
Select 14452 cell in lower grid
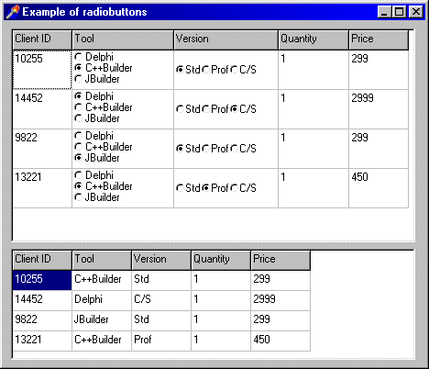(42, 300)
